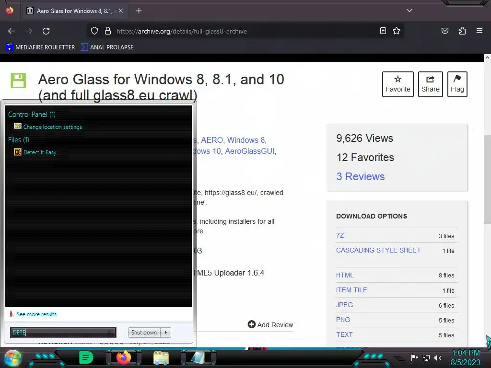Click the green software floppy icon
This screenshot has width=491, height=368.
18,80
